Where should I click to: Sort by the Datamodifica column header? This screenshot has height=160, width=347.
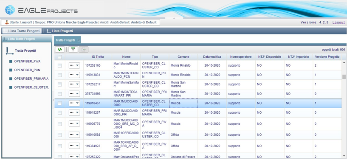pos(212,57)
